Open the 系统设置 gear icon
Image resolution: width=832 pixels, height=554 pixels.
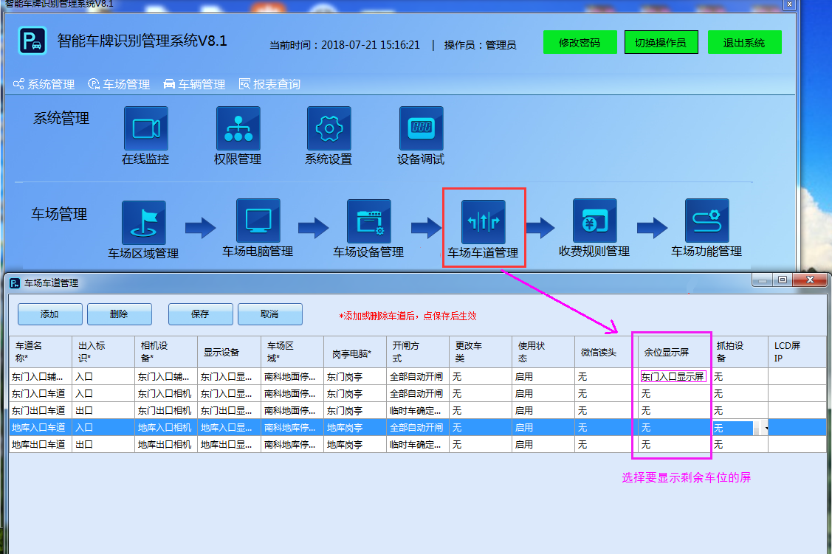point(329,128)
